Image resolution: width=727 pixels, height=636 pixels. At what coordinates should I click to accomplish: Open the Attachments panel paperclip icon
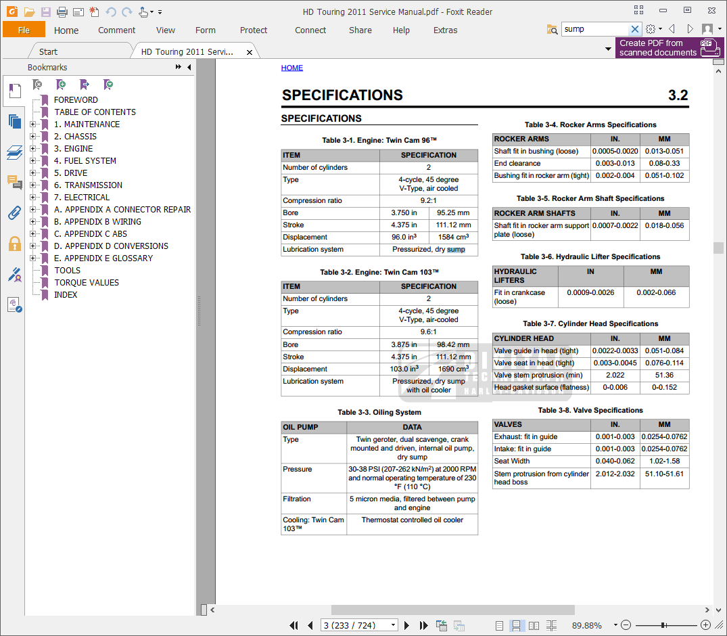point(14,213)
